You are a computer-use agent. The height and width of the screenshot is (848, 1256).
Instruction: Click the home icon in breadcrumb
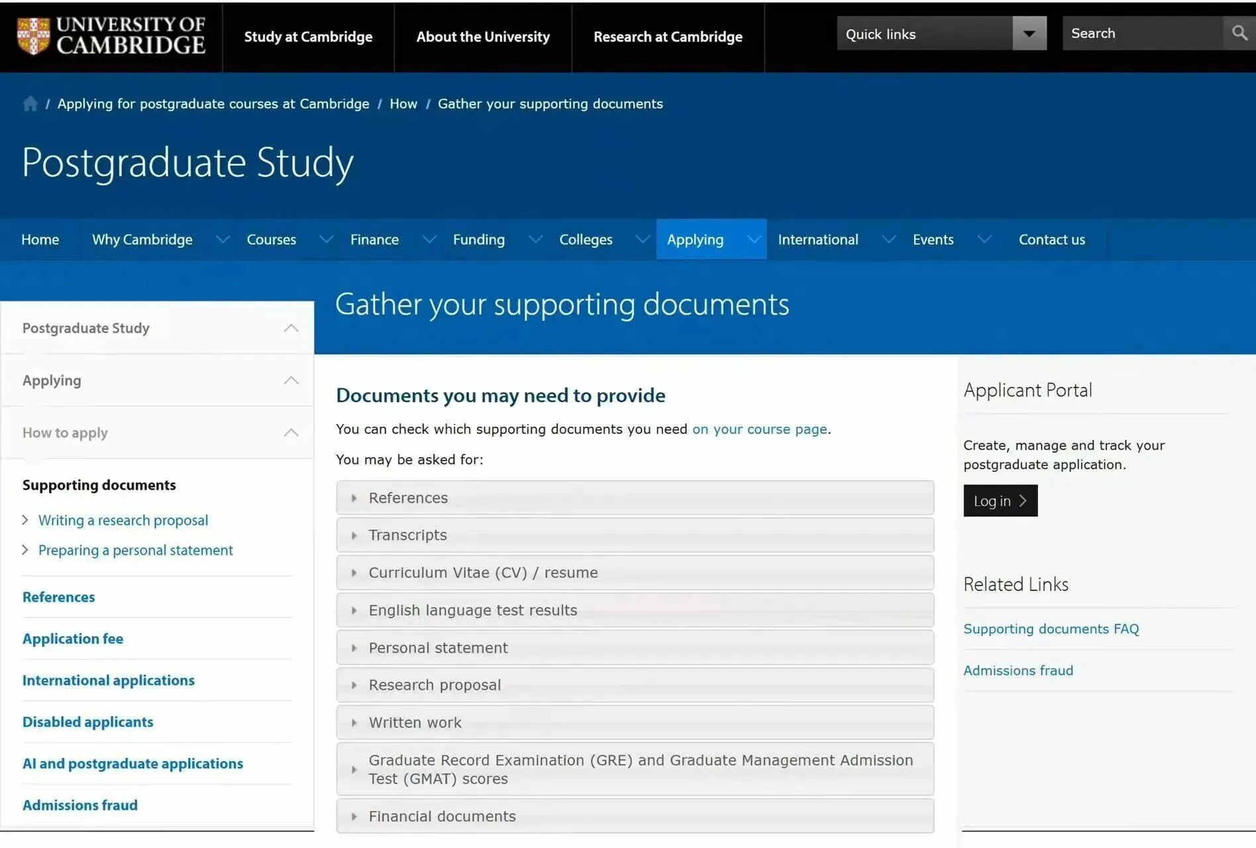click(30, 104)
